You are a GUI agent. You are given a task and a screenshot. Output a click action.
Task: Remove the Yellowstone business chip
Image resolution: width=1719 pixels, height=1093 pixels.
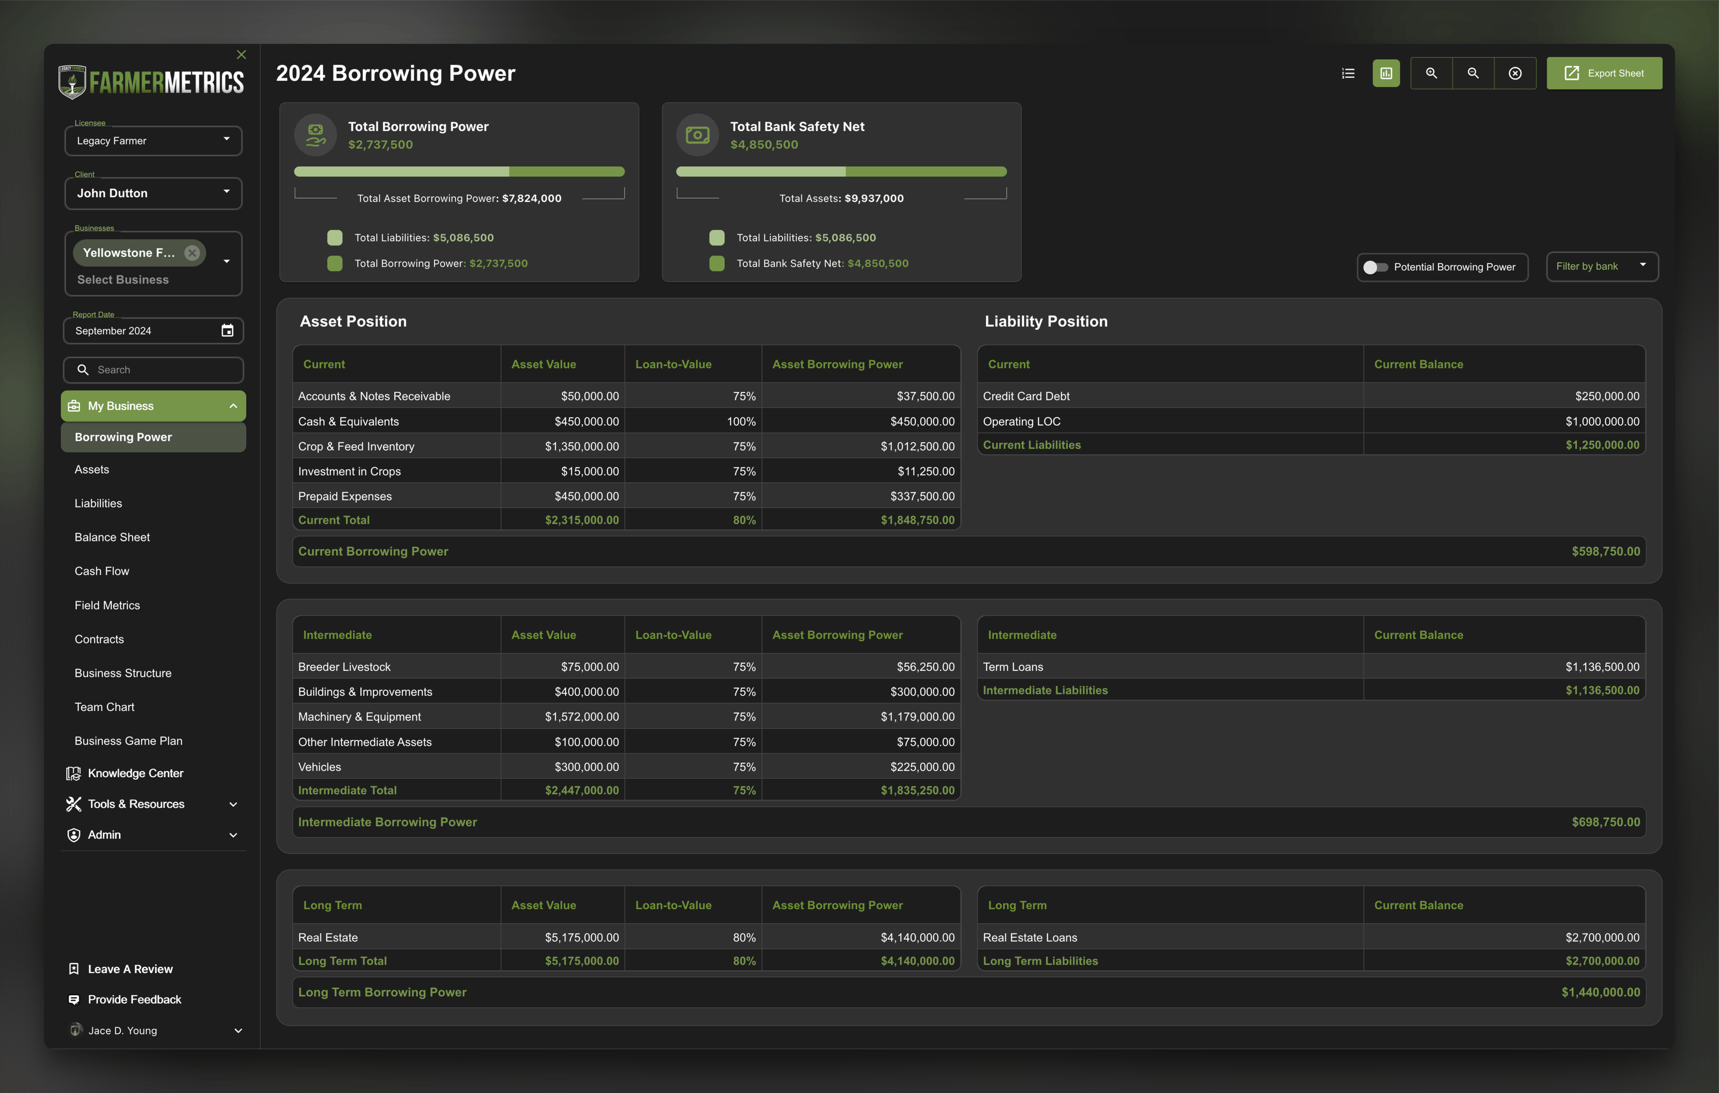192,253
